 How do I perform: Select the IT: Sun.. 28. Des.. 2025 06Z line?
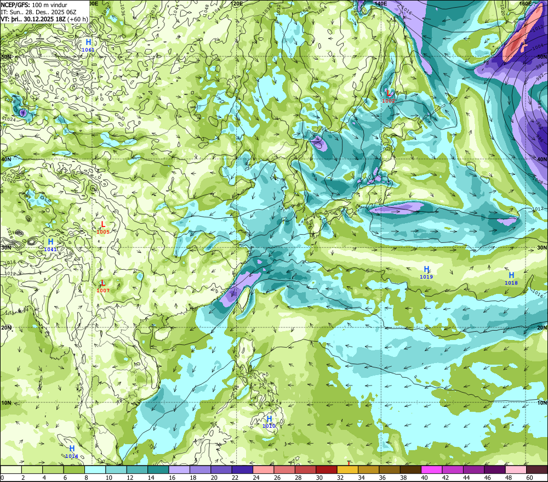pos(38,12)
